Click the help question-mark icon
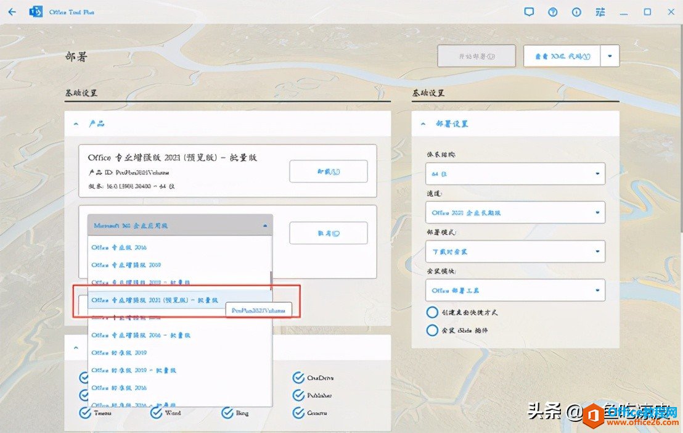 pyautogui.click(x=552, y=11)
